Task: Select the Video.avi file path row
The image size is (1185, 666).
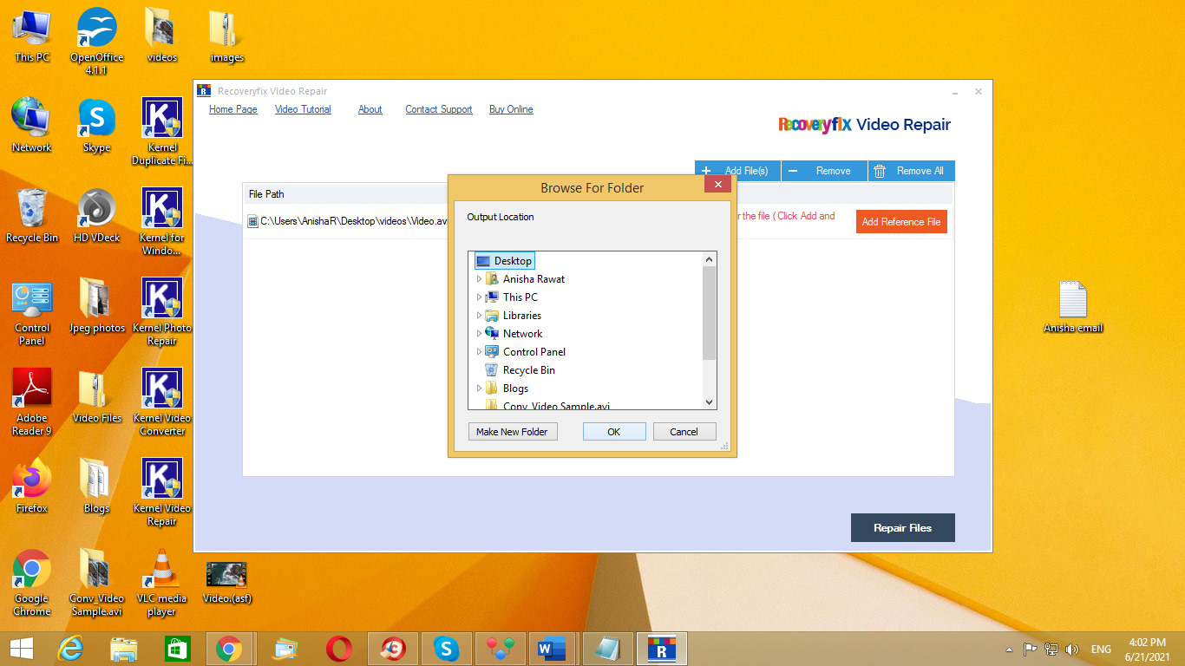Action: click(599, 221)
